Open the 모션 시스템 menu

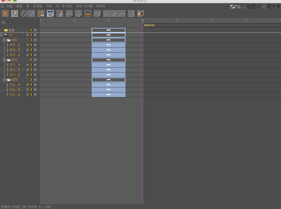(84, 6)
